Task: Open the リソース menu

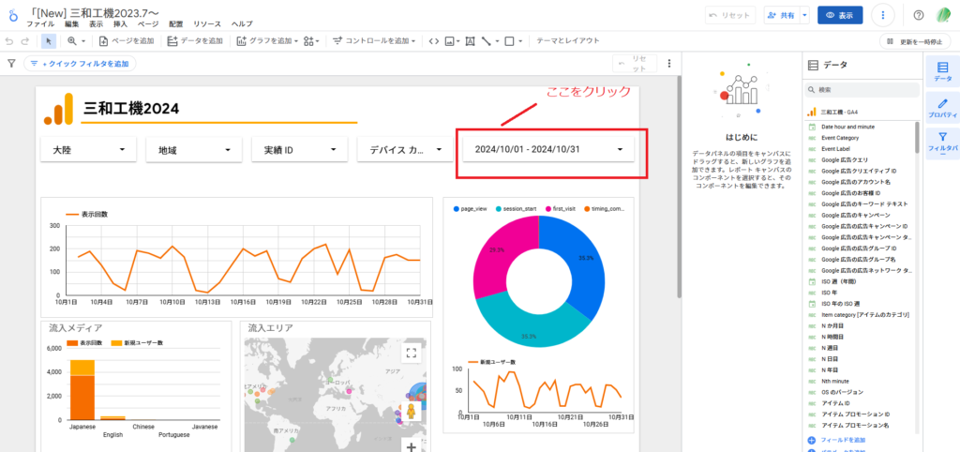Action: point(206,23)
